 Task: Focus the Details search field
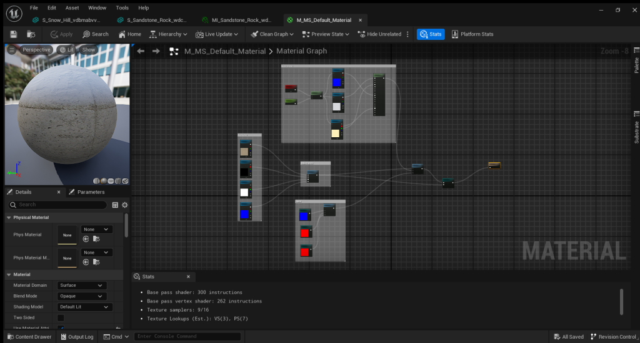tap(57, 205)
